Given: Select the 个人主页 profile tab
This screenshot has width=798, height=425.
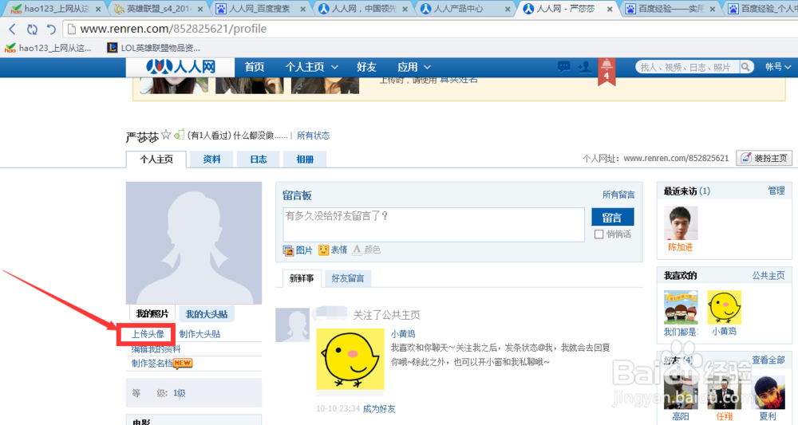Looking at the screenshot, I should (156, 159).
